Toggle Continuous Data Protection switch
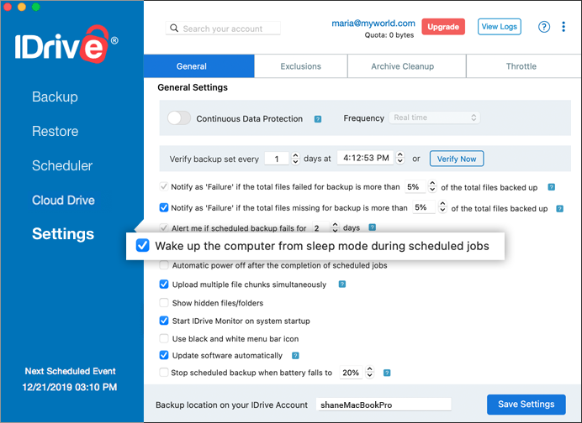 click(179, 118)
